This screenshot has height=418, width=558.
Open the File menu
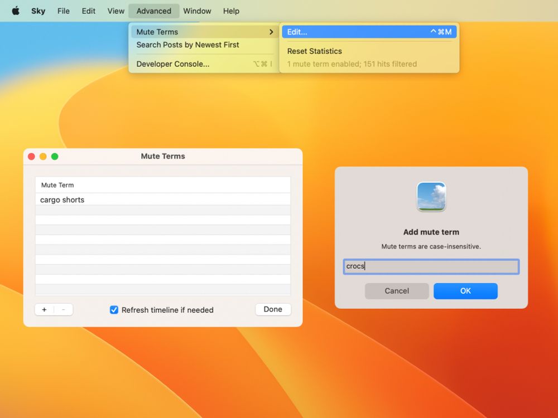64,11
